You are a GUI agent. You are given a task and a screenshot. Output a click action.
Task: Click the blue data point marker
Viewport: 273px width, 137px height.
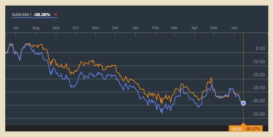[243, 103]
